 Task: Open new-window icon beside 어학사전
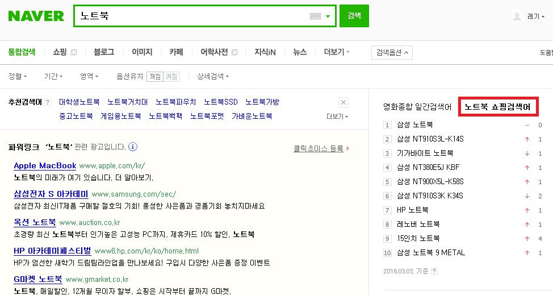point(234,52)
